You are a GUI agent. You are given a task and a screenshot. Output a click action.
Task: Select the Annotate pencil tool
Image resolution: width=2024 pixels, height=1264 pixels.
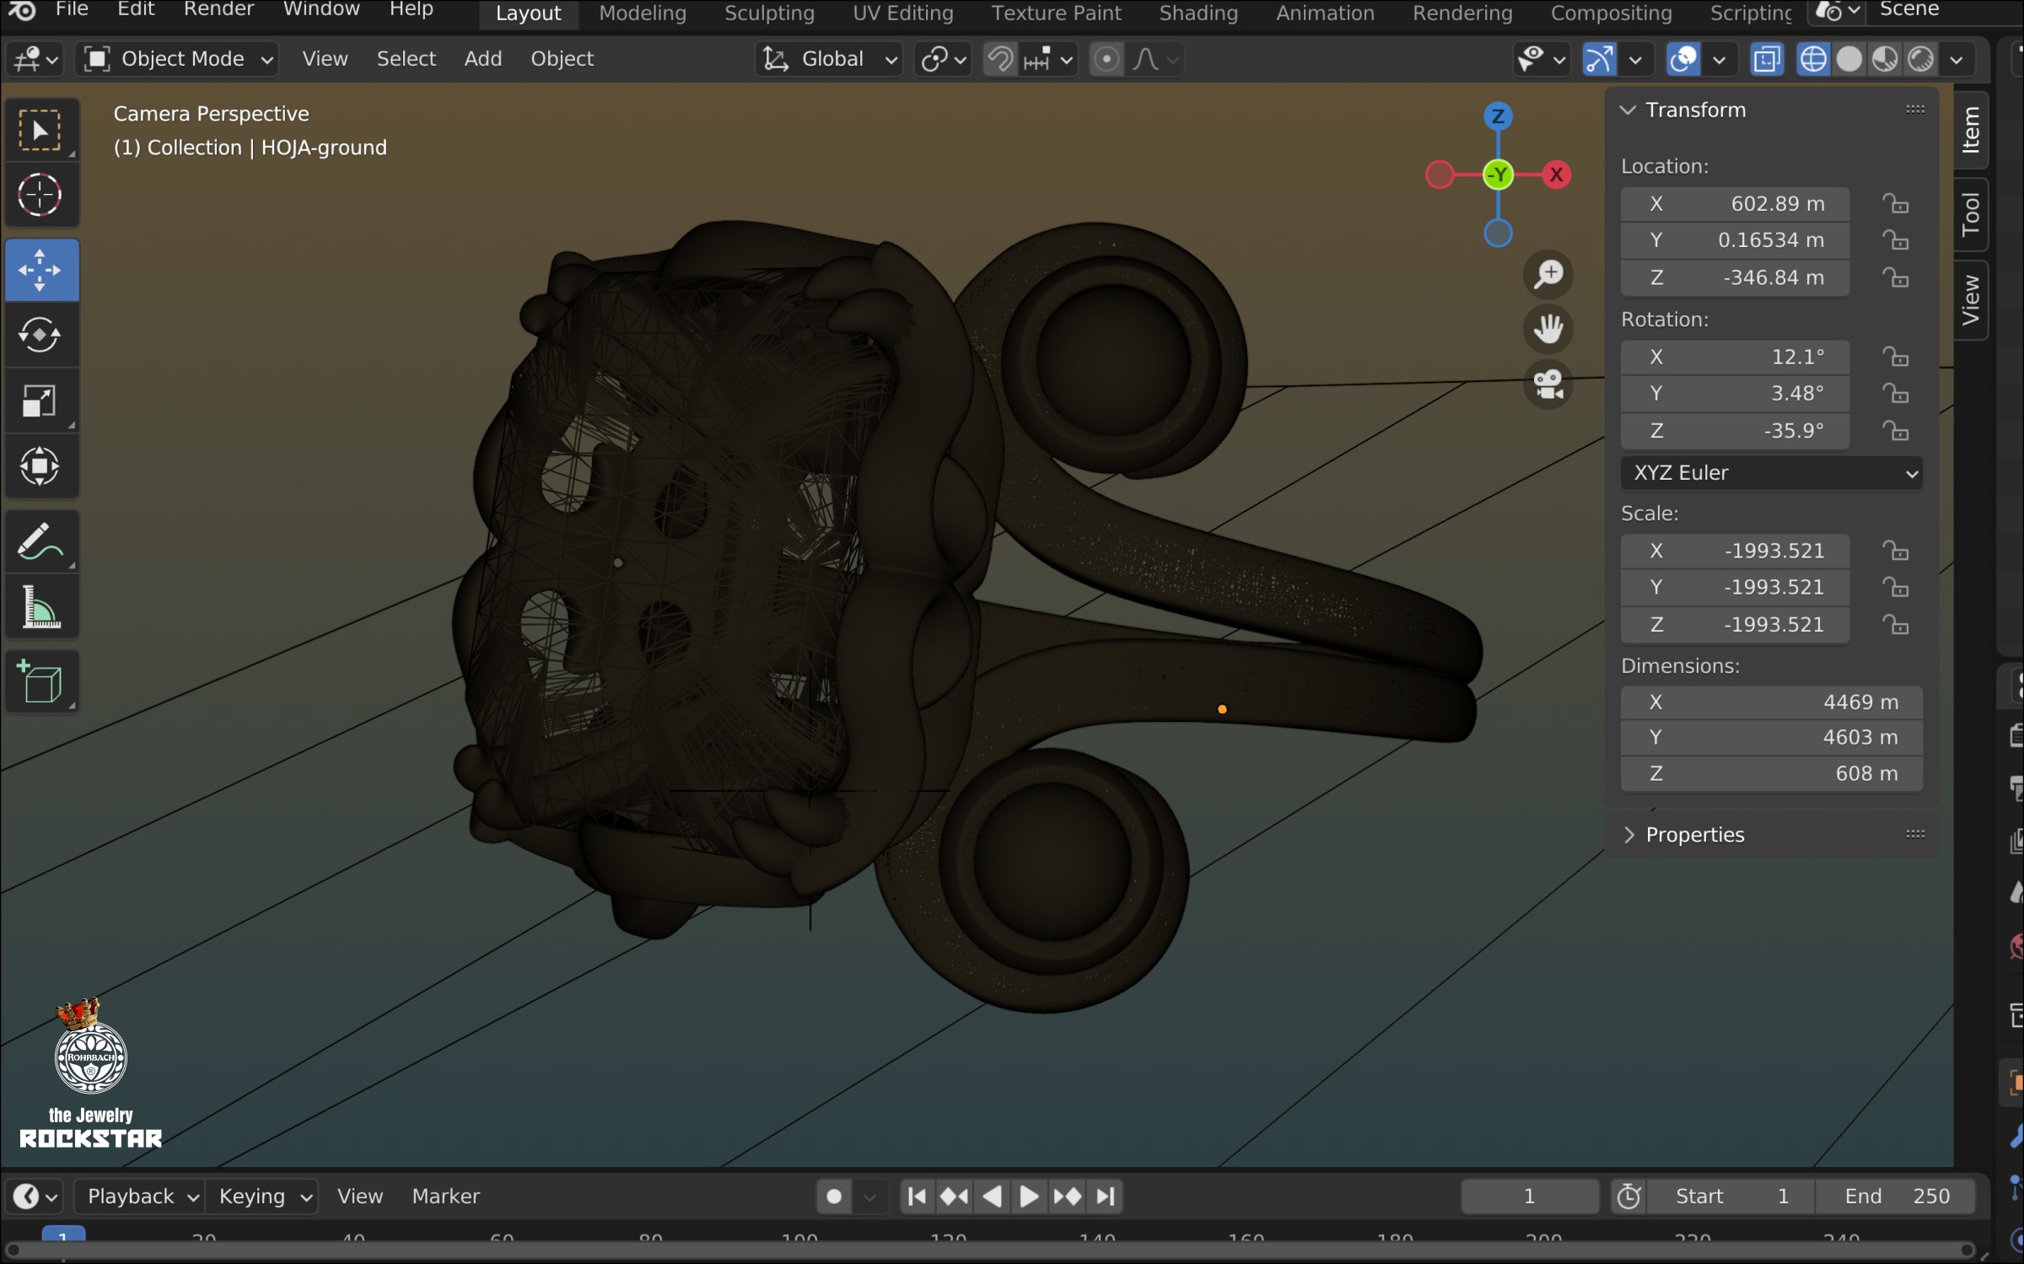click(40, 541)
